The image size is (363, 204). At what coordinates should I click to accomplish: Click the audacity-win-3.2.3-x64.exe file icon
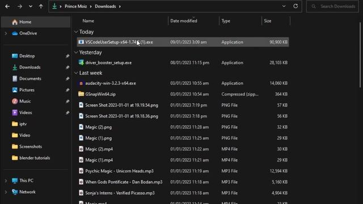(81, 83)
